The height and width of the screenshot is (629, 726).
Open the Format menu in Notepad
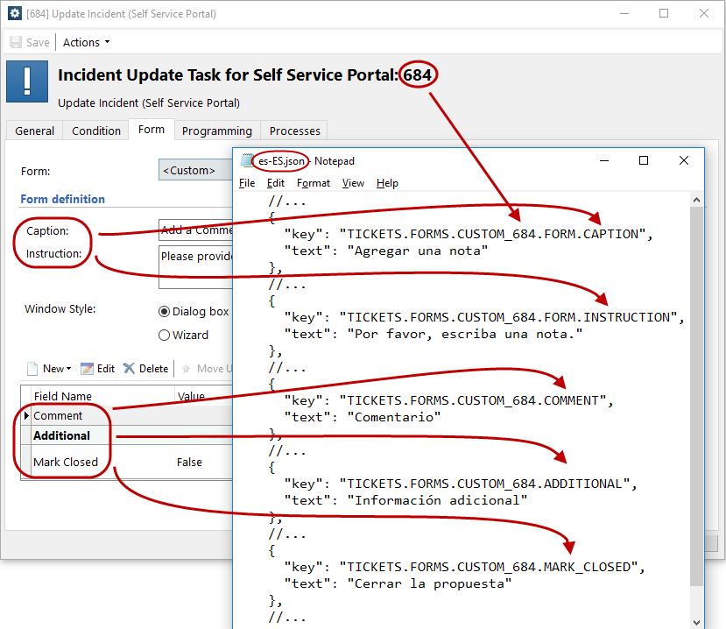pyautogui.click(x=314, y=183)
